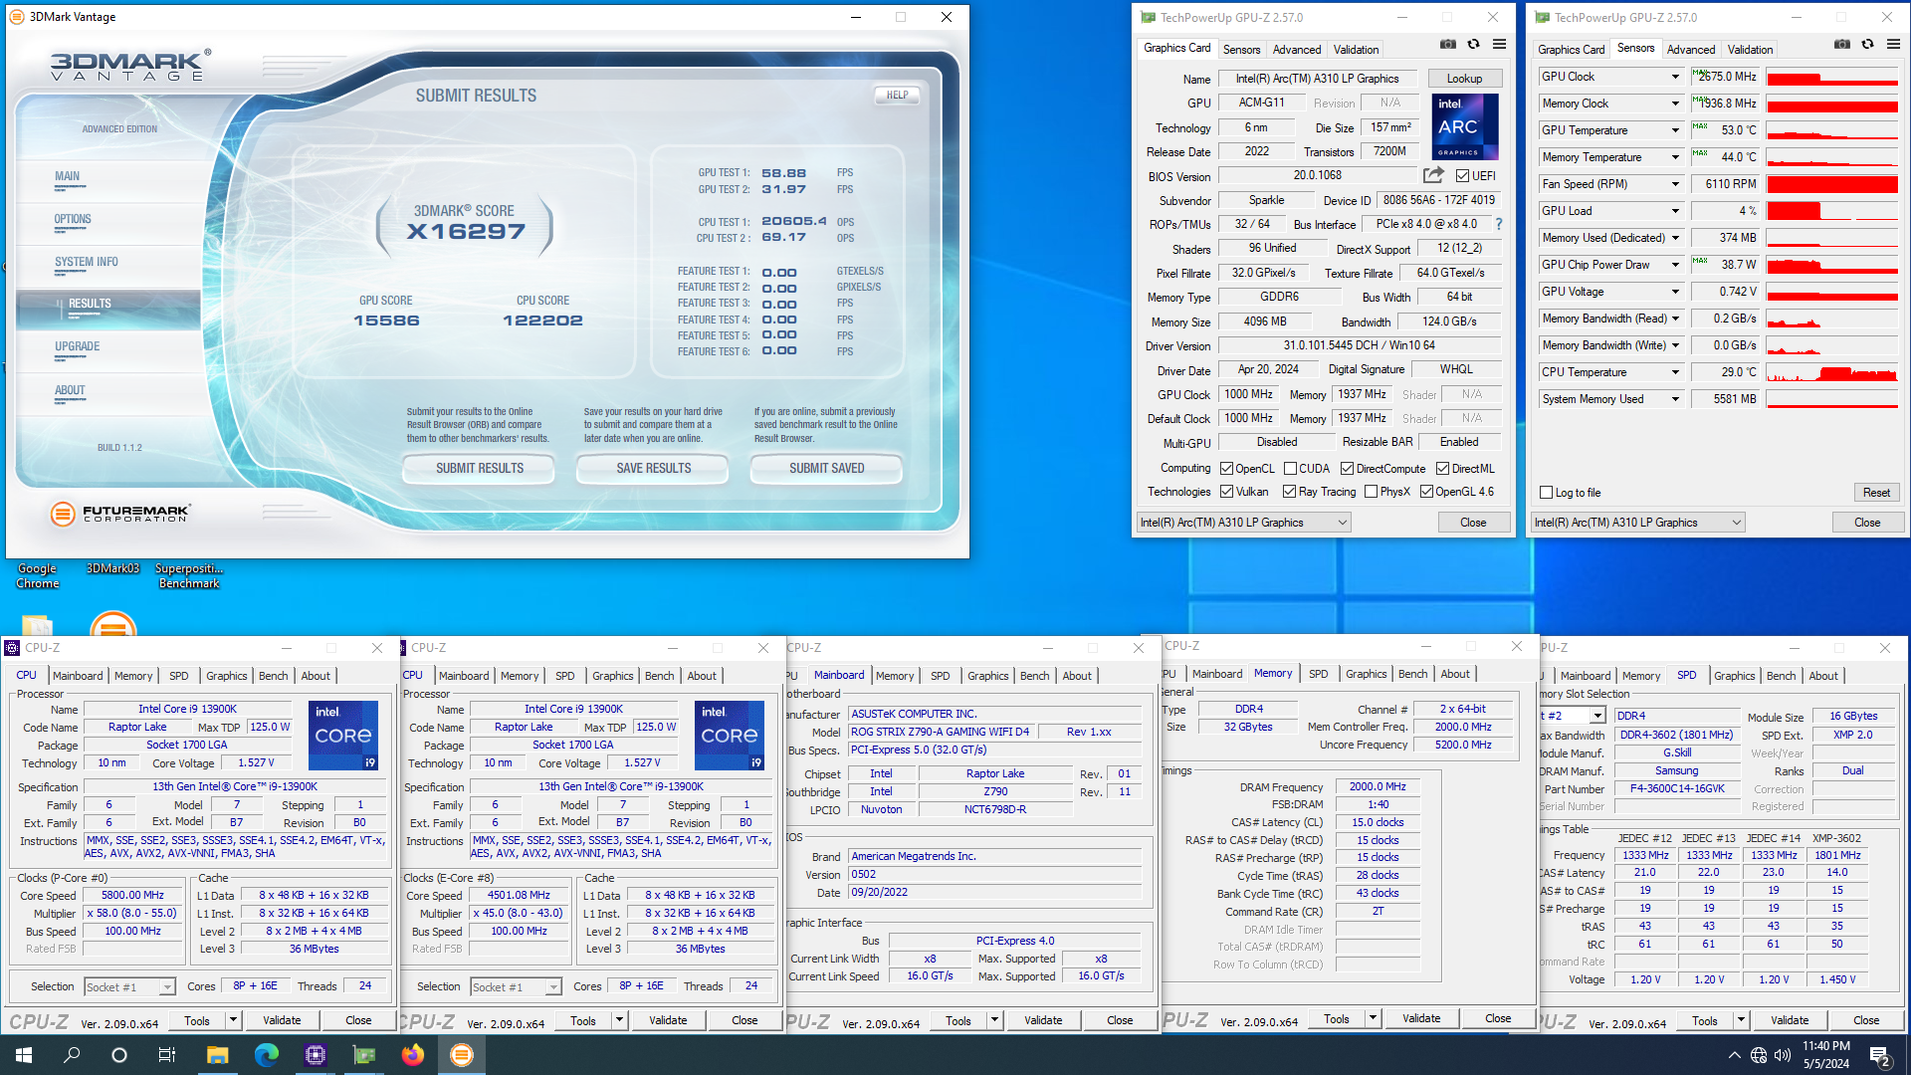
Task: Toggle the CUDA checkbox
Action: tap(1290, 469)
